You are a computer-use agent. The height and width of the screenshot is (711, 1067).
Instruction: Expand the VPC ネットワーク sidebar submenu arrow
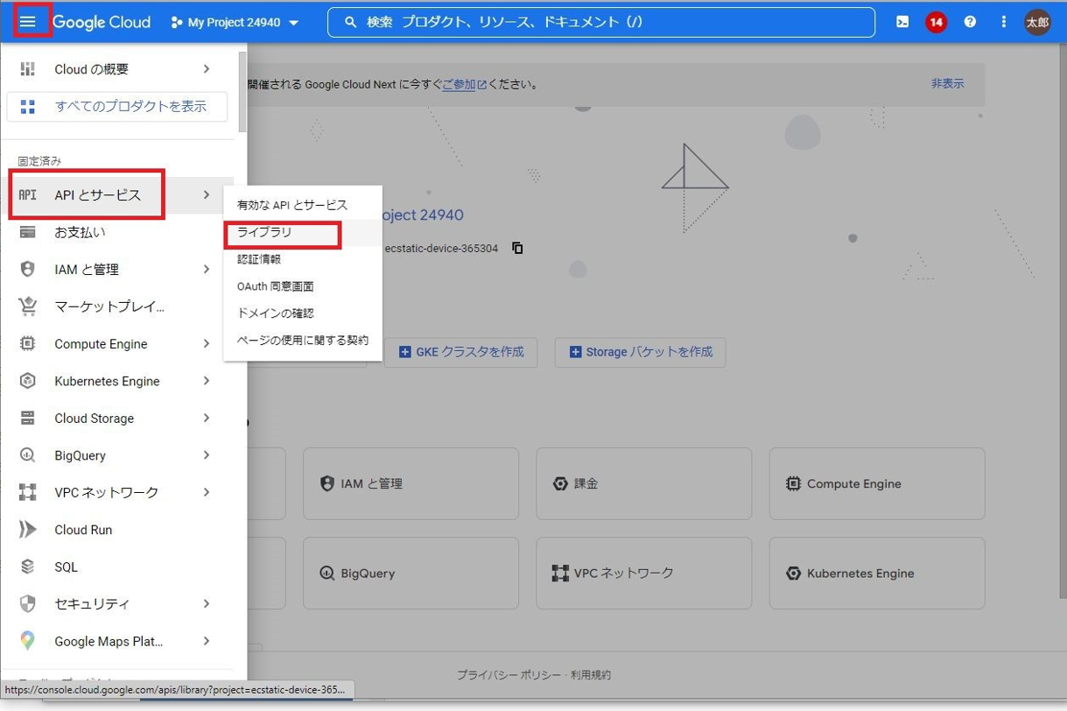coord(207,493)
